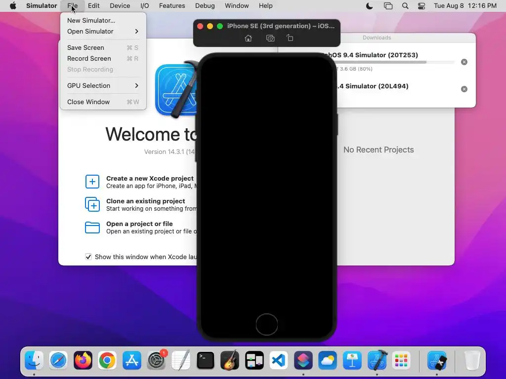Open the Debug menu
The width and height of the screenshot is (506, 379).
coord(205,6)
